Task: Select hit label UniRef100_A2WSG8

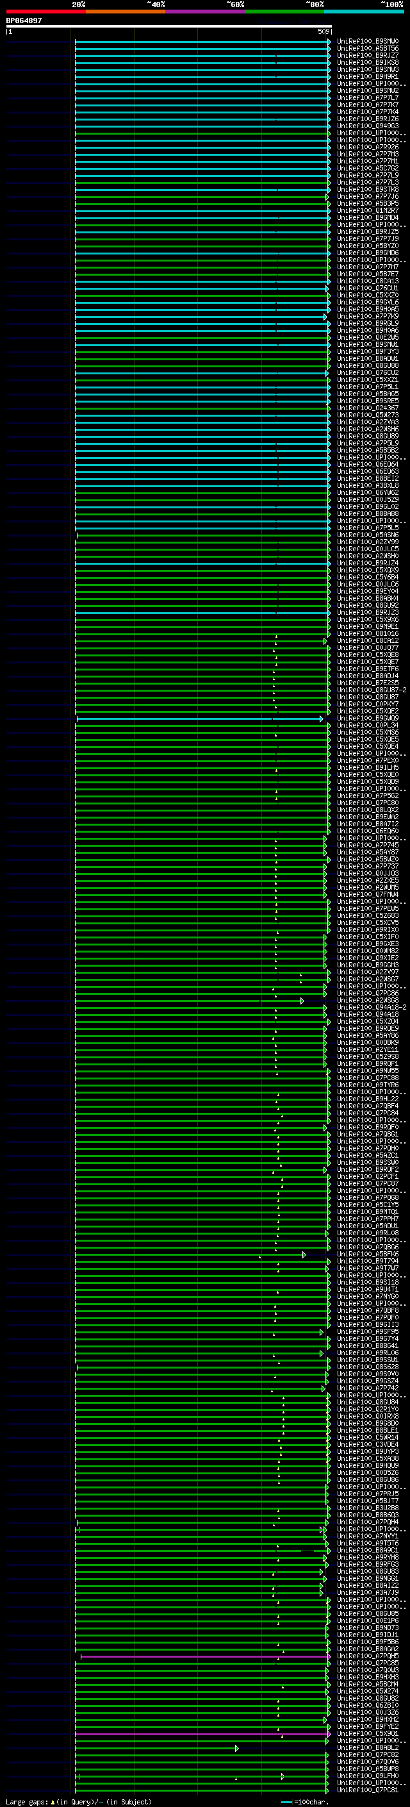Action: 368,1001
